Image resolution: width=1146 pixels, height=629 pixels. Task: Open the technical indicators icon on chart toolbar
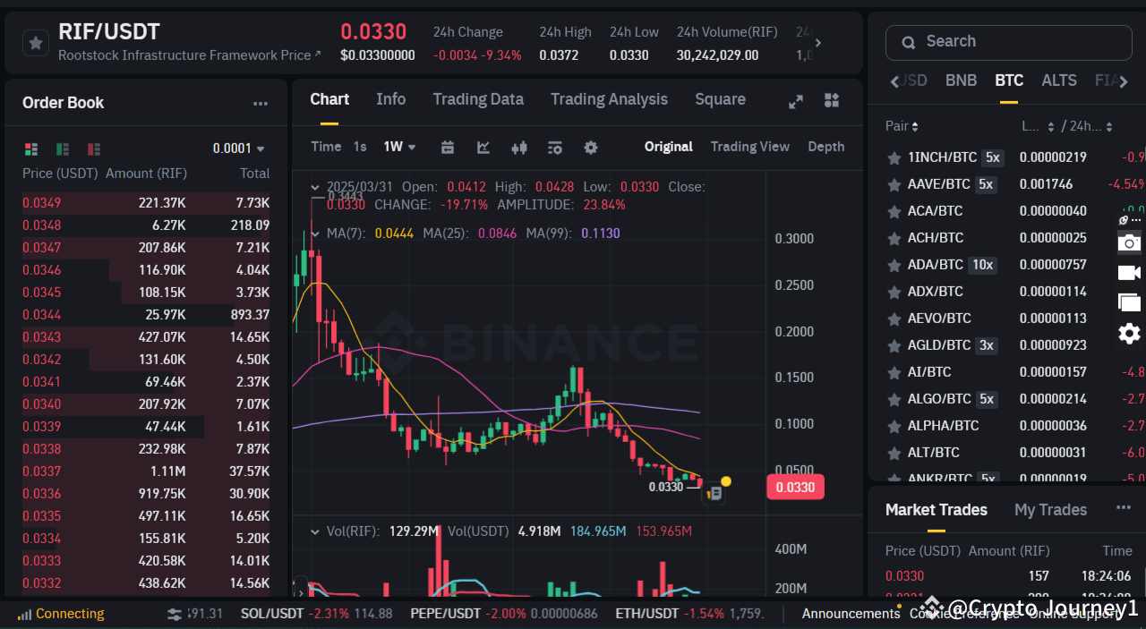tap(553, 147)
